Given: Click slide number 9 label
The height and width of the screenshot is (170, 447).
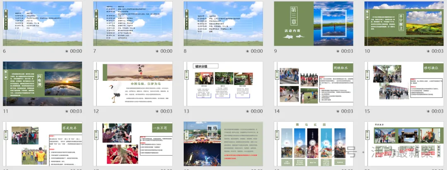Looking at the screenshot, I should (275, 51).
